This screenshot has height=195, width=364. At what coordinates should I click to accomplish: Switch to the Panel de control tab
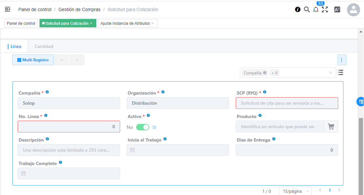[x=21, y=23]
